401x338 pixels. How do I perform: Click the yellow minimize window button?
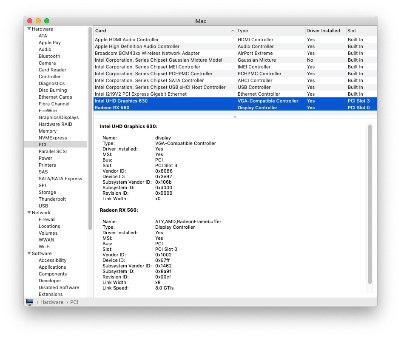point(38,21)
